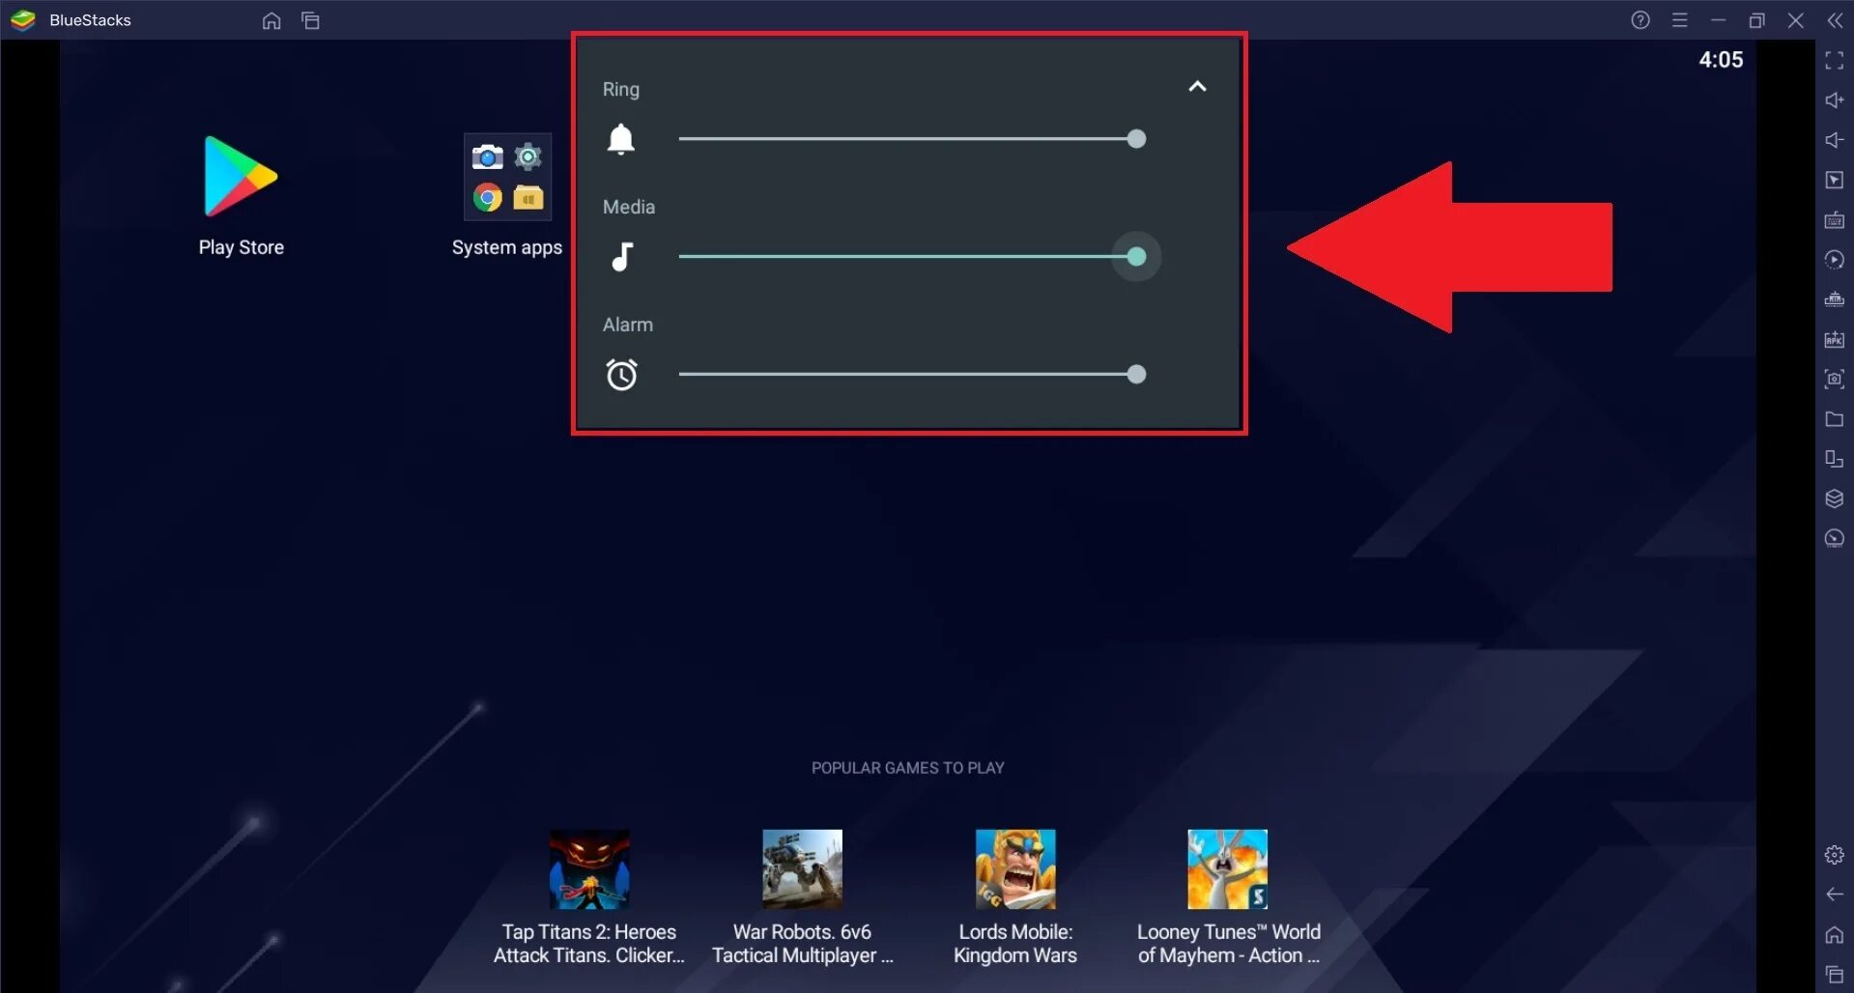This screenshot has width=1854, height=993.
Task: Open the eco mode gauge icon
Action: pyautogui.click(x=1835, y=538)
